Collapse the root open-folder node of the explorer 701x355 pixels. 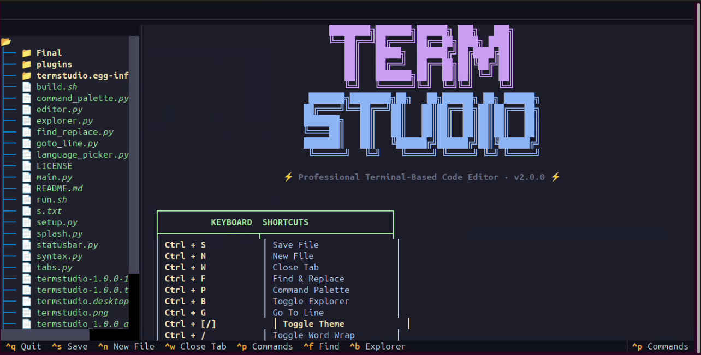[x=6, y=41]
